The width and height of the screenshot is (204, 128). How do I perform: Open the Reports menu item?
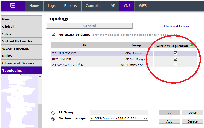click(x=70, y=6)
